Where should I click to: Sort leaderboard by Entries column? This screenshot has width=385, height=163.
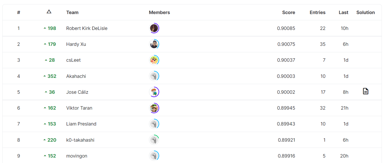317,12
